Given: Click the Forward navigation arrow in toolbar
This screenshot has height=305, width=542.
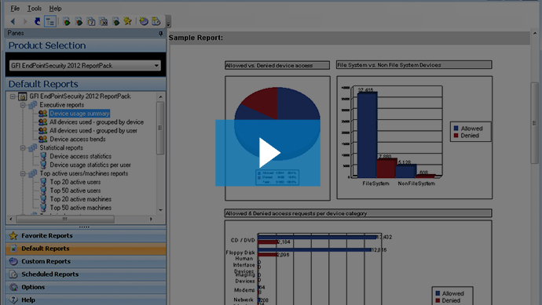Looking at the screenshot, I should [25, 22].
